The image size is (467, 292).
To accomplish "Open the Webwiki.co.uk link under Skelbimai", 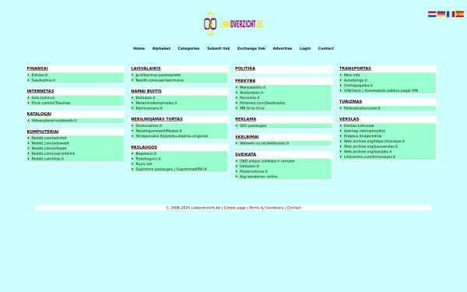I will coord(264,143).
